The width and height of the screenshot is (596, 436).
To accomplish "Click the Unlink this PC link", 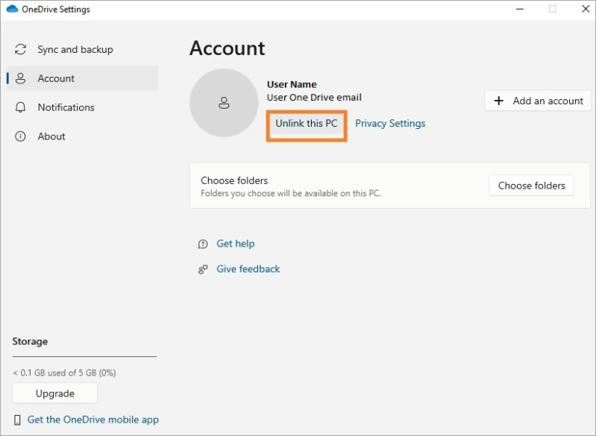I will pyautogui.click(x=307, y=124).
